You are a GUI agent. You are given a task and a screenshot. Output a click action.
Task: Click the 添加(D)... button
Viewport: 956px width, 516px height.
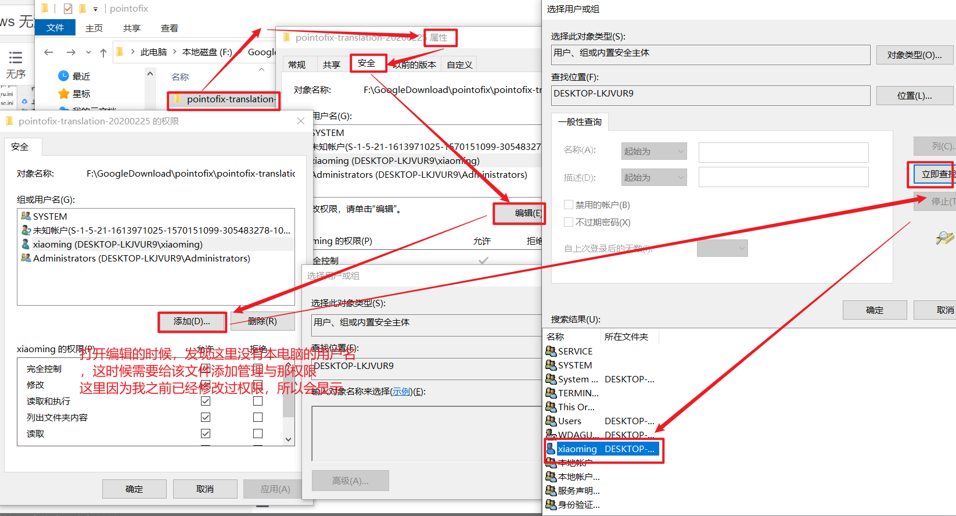click(x=192, y=321)
